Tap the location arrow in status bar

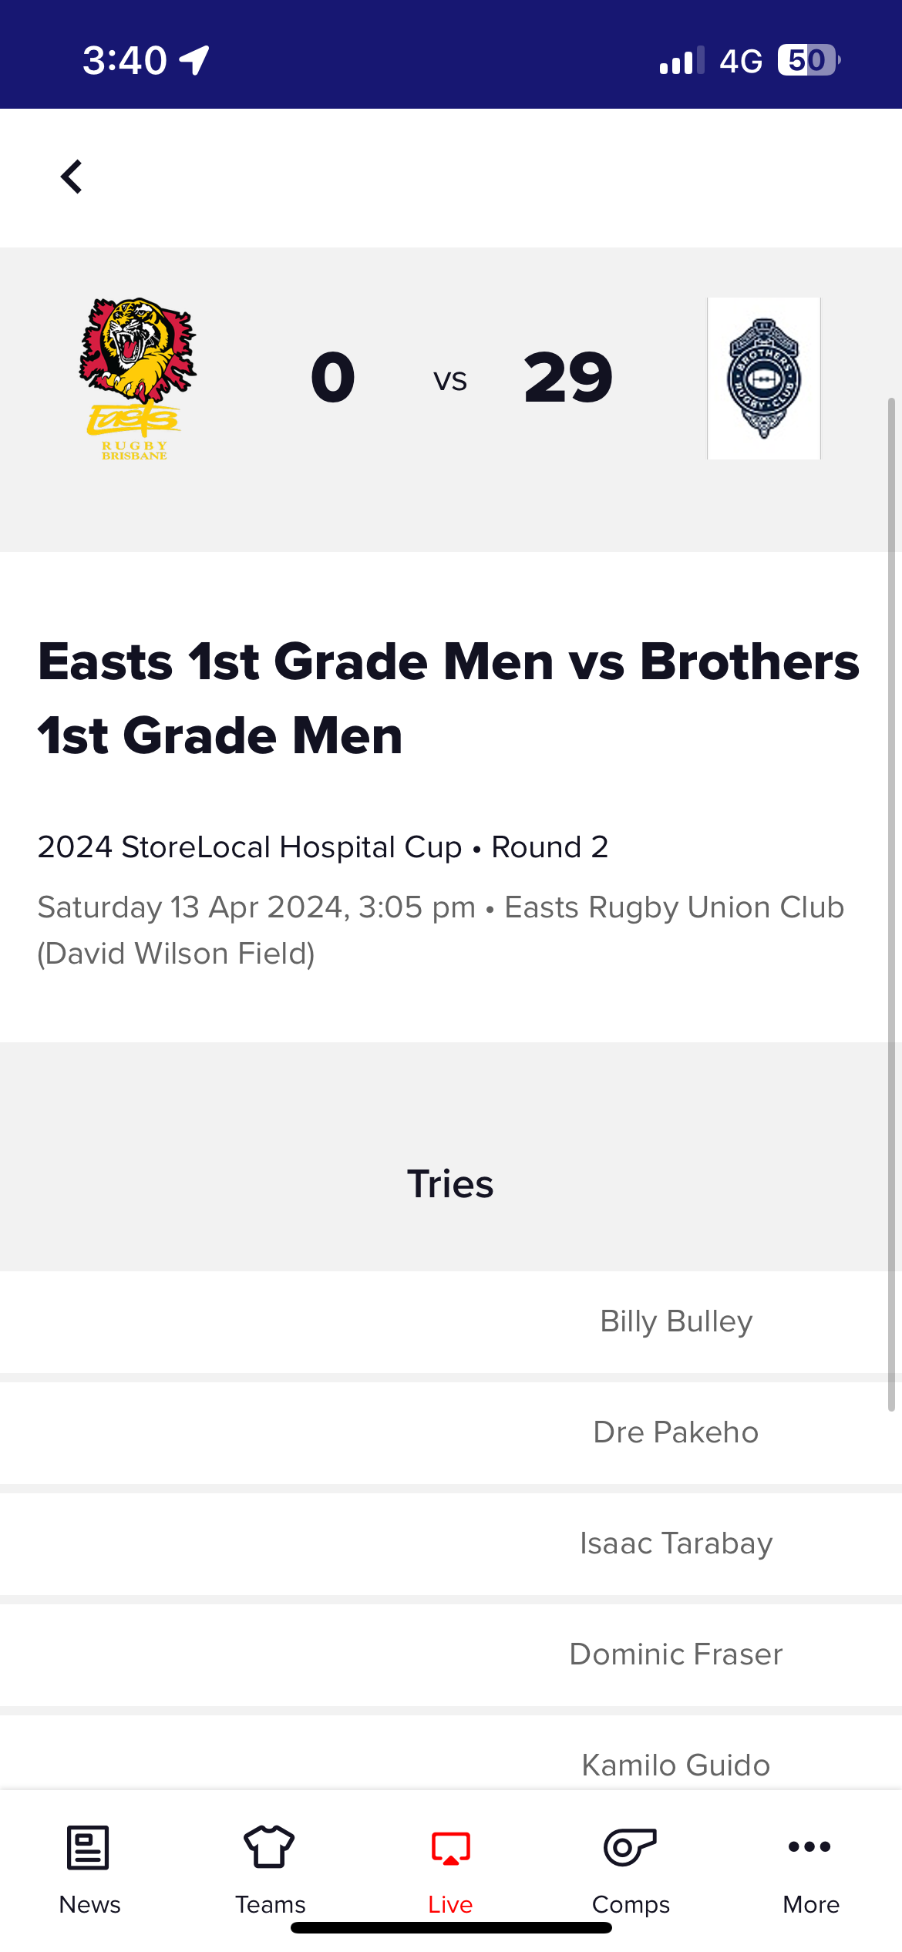pyautogui.click(x=194, y=60)
